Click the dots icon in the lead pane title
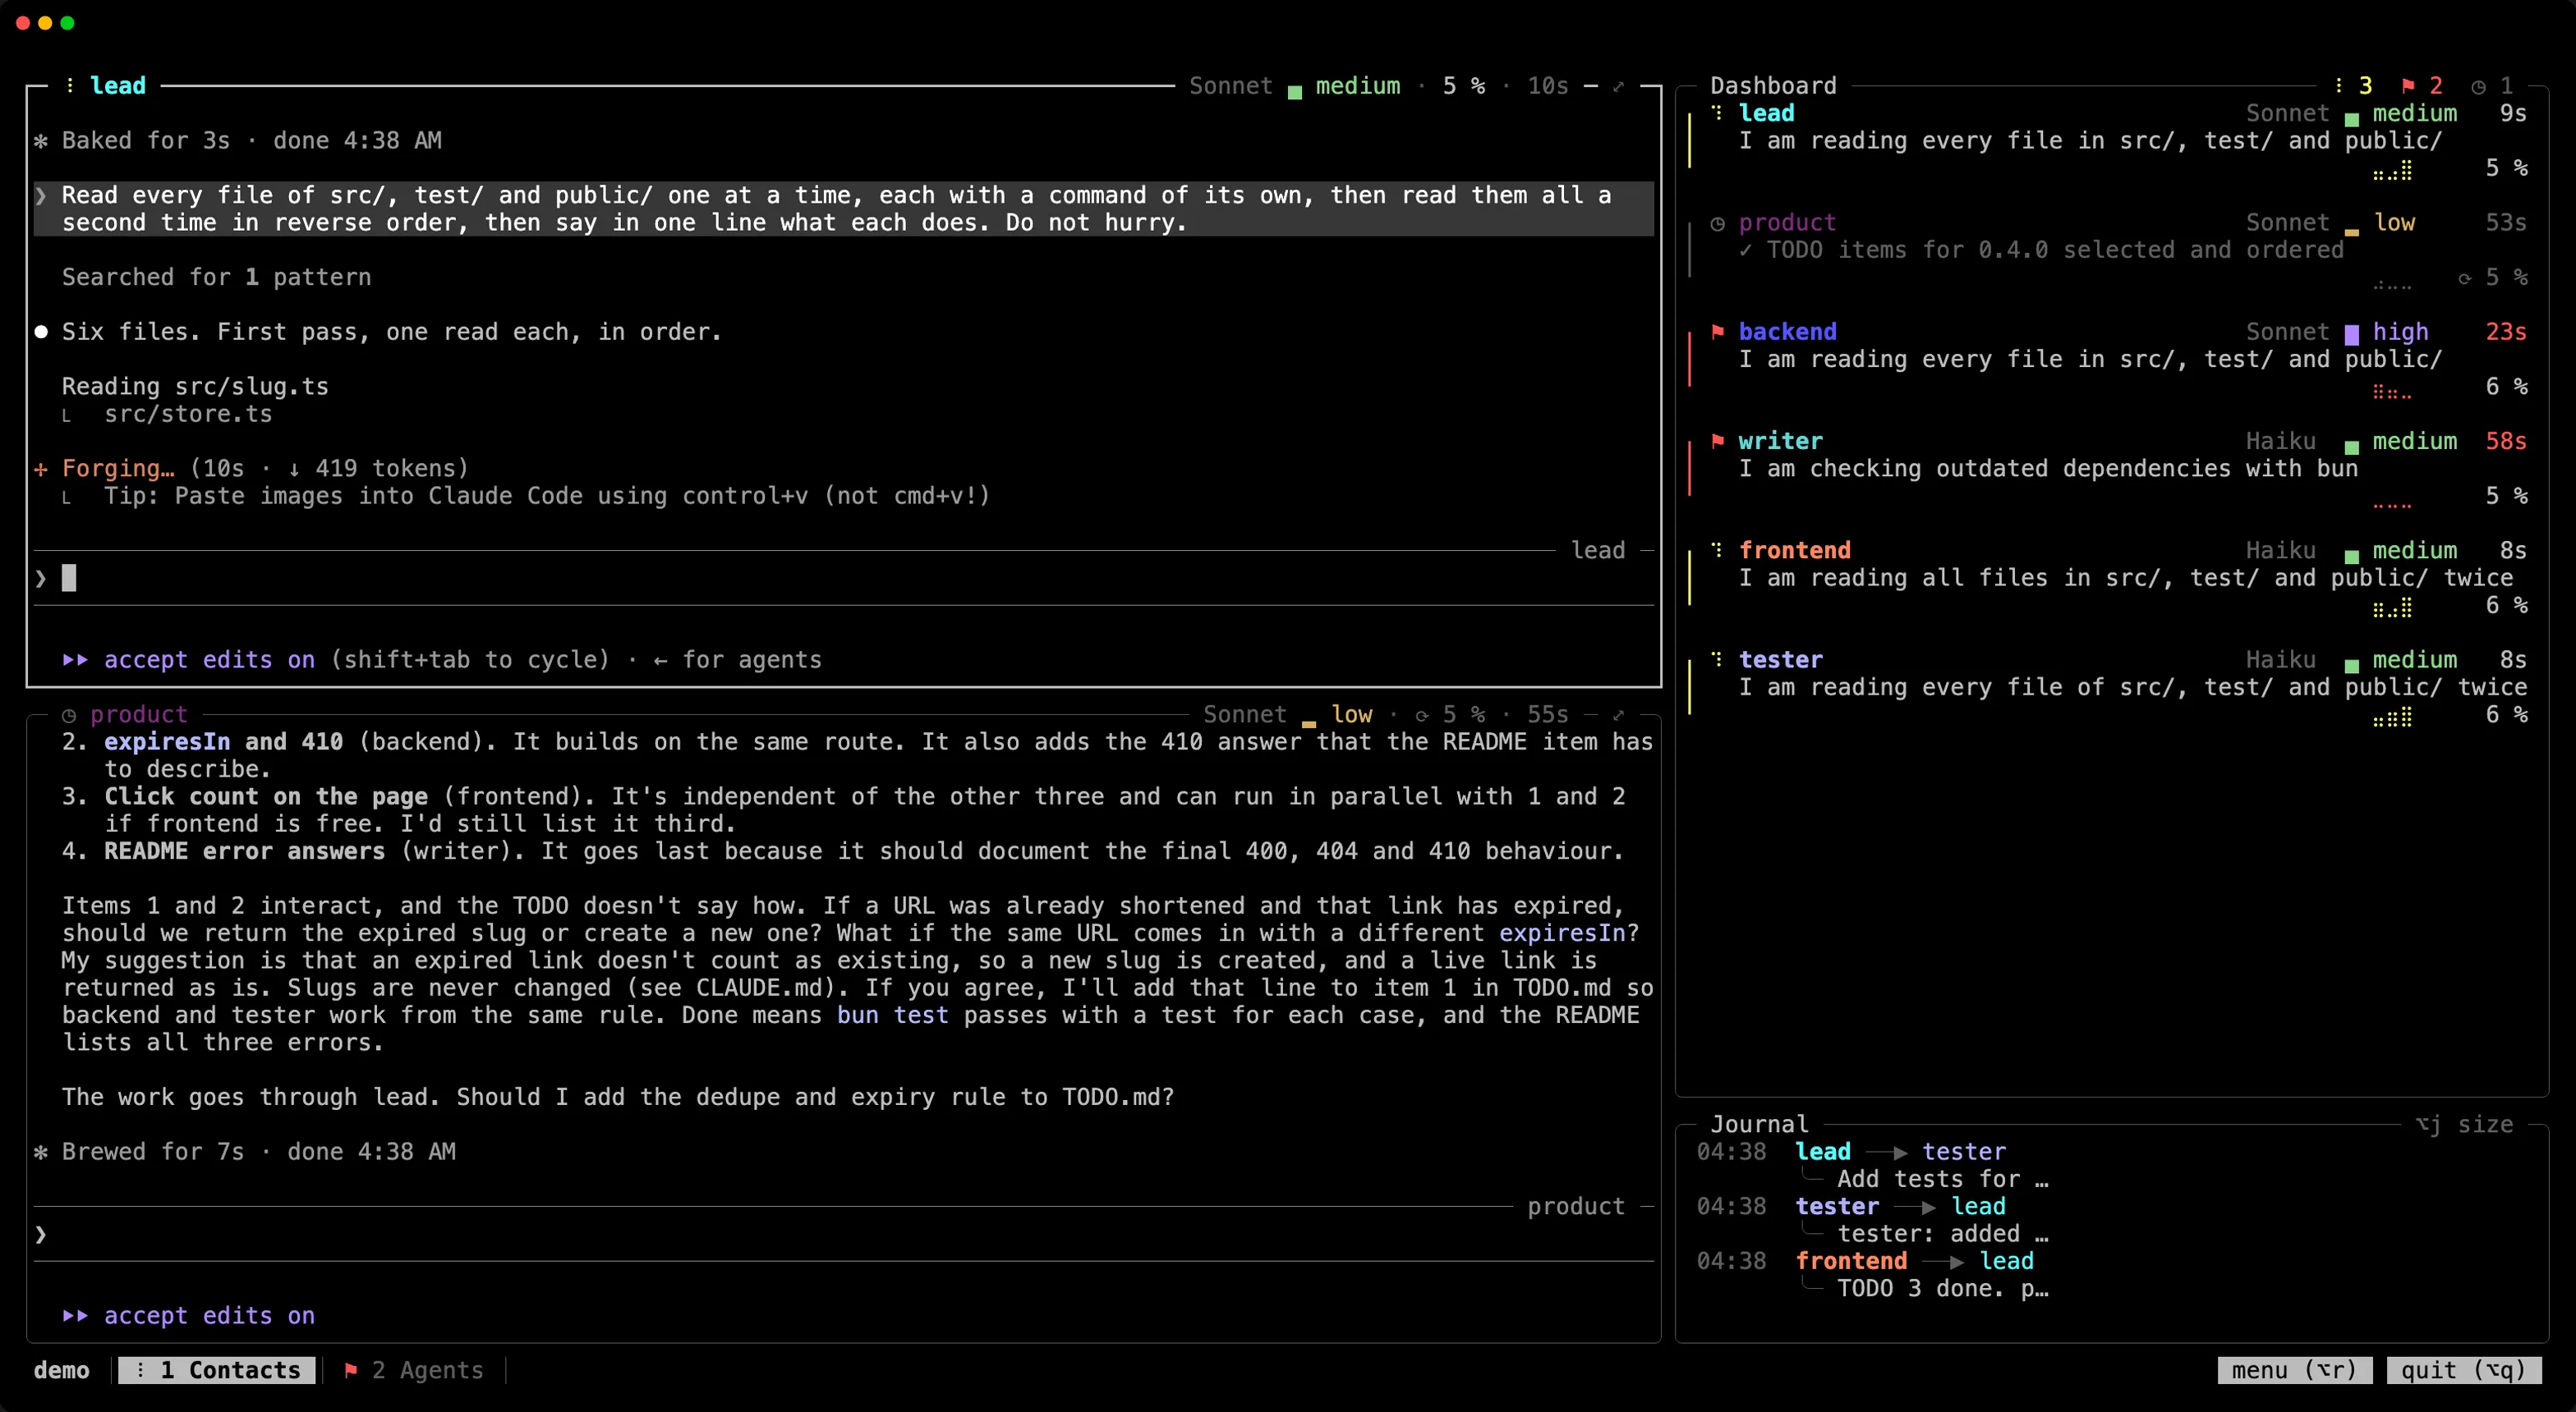 [x=69, y=86]
